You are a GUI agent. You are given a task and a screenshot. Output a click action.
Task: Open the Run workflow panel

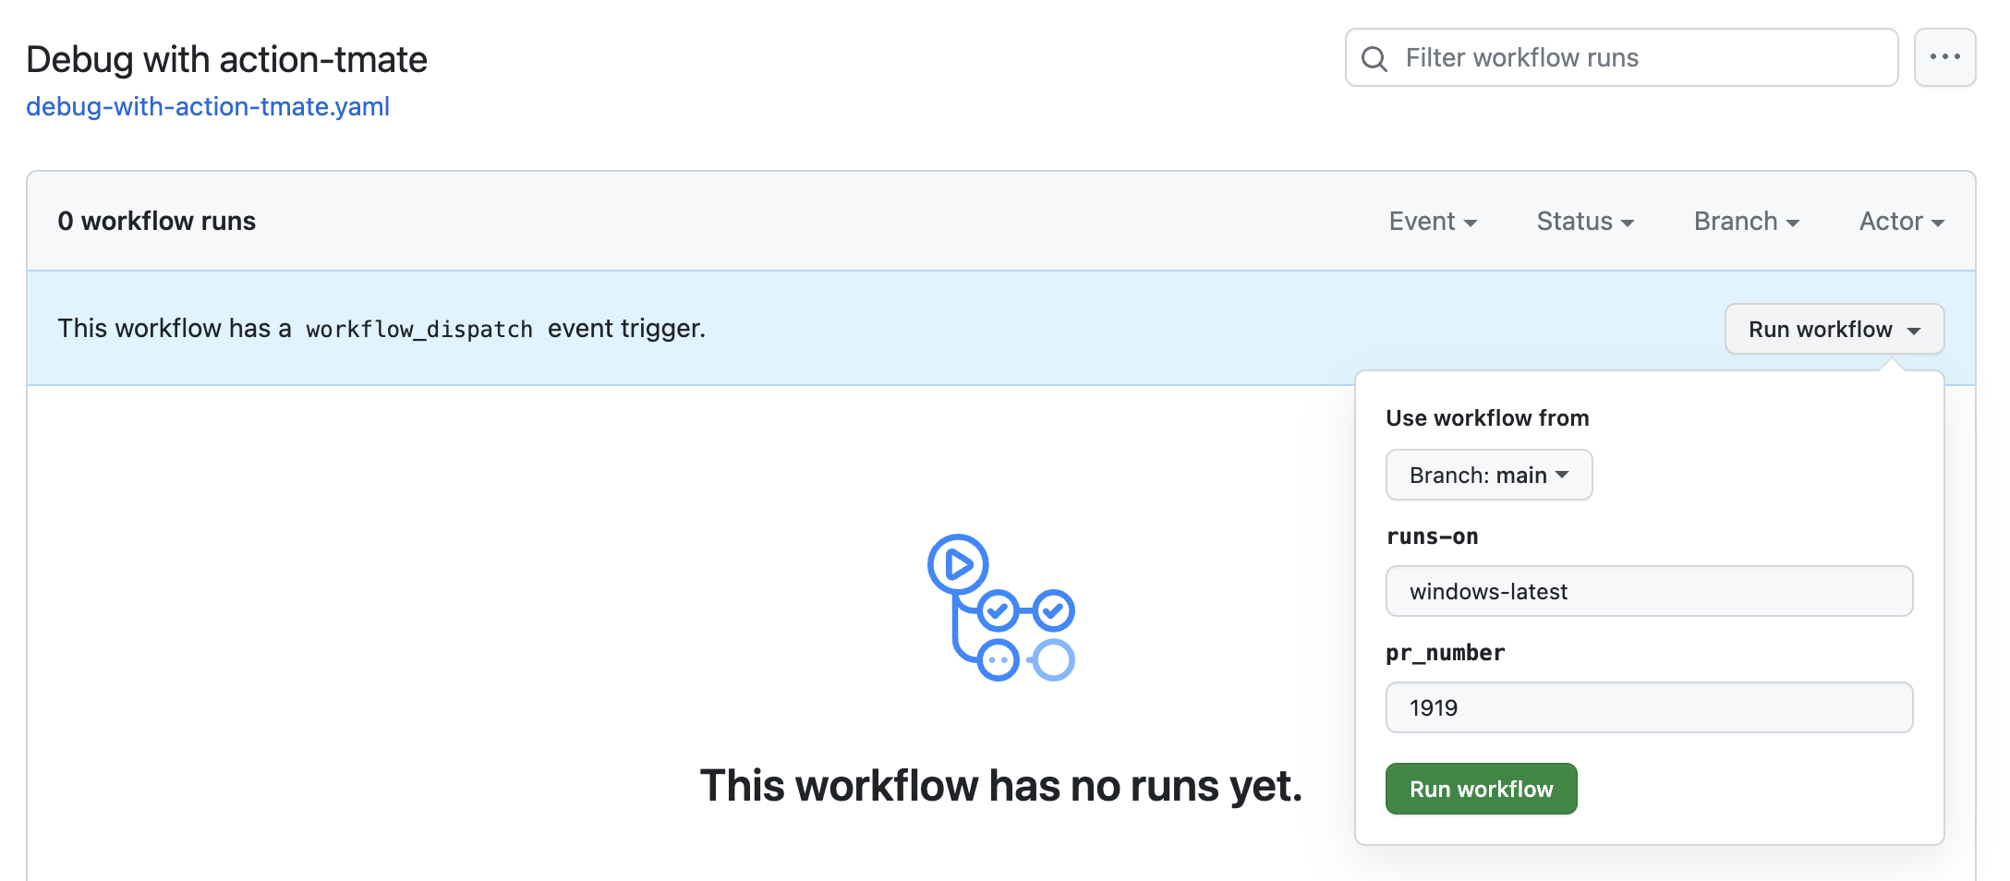pyautogui.click(x=1834, y=329)
